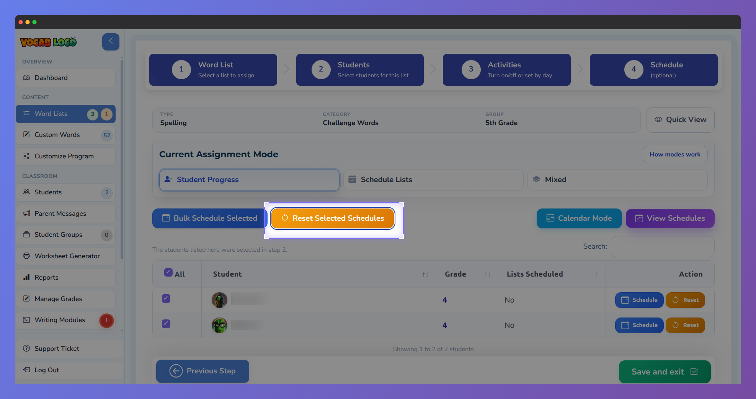756x399 pixels.
Task: Click Save and exit
Action: [x=665, y=372]
